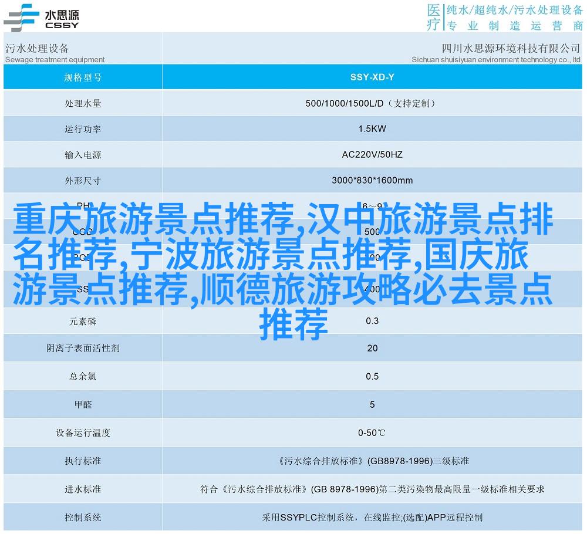Select the 采用SSYPLC控制系统 value cell

(x=372, y=517)
